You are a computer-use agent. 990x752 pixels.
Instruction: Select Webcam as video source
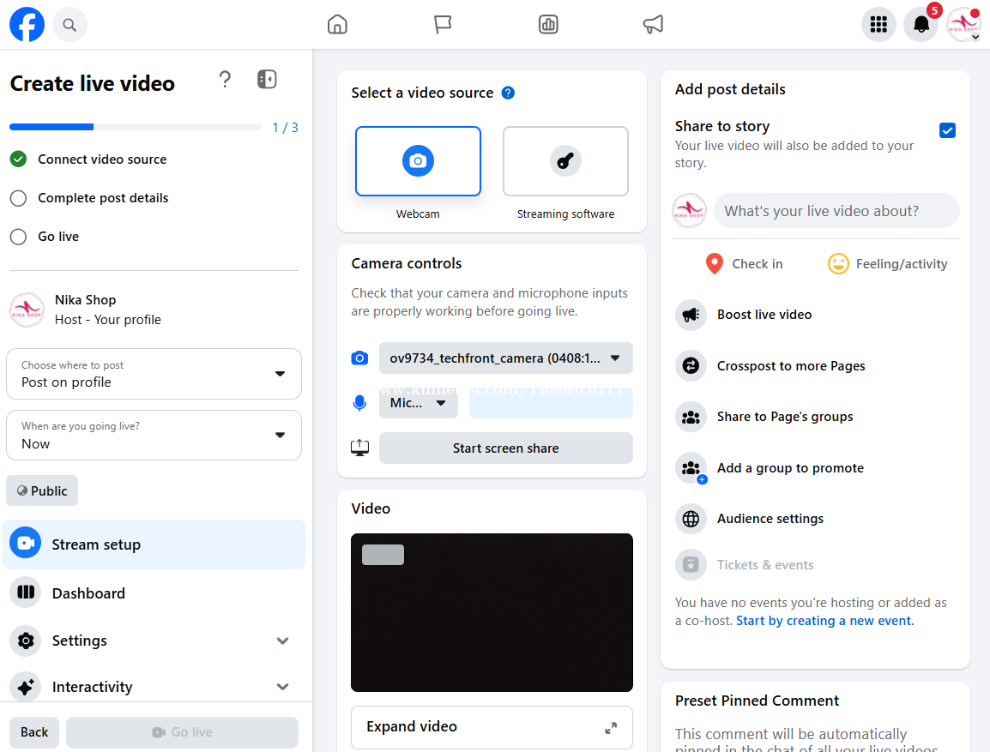coord(418,161)
